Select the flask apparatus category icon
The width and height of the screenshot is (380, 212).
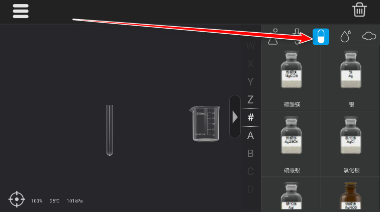pyautogui.click(x=273, y=37)
